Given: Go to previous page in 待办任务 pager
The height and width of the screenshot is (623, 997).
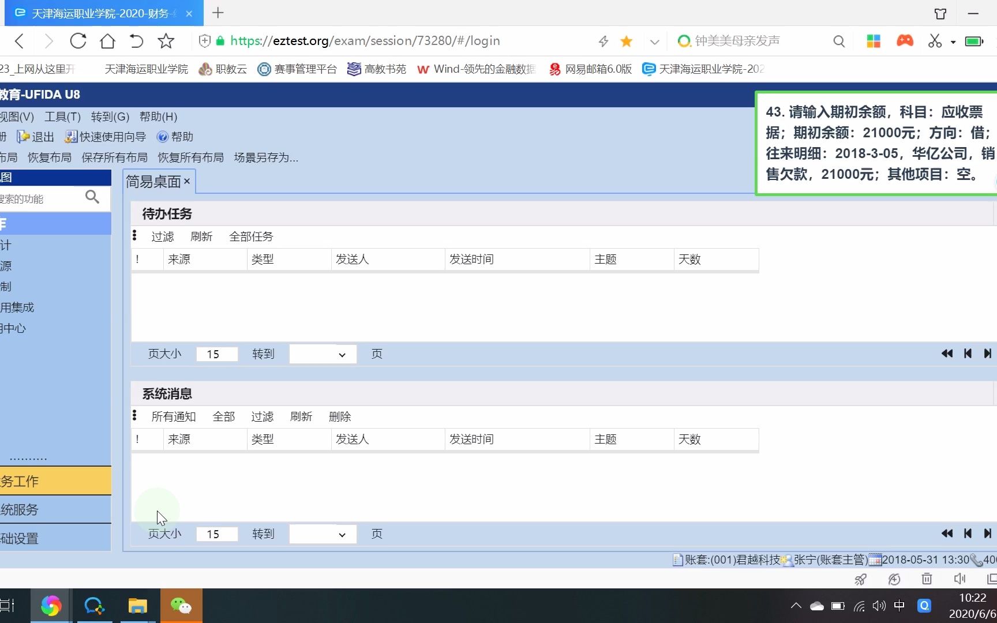Looking at the screenshot, I should tap(968, 354).
